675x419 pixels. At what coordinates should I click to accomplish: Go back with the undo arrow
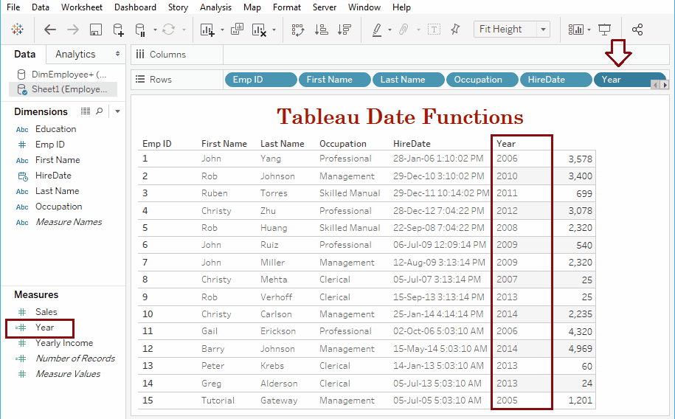click(x=50, y=30)
